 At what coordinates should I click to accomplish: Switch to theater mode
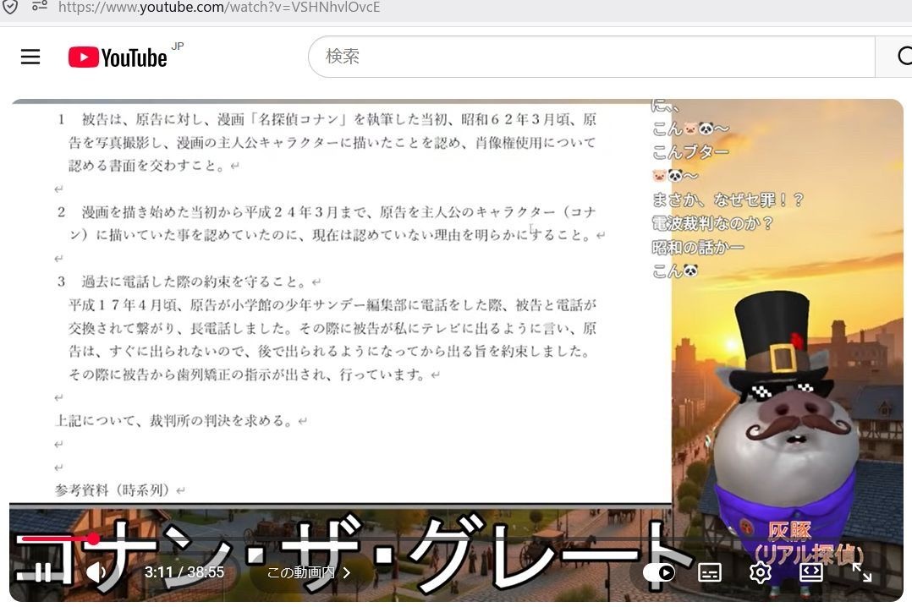click(x=810, y=572)
